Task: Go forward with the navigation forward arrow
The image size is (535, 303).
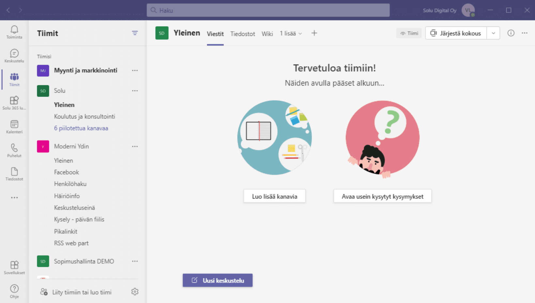Action: tap(20, 10)
